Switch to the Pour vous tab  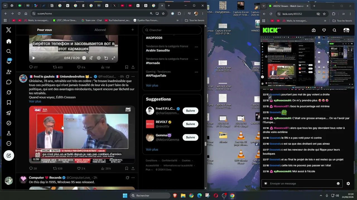coord(44,30)
